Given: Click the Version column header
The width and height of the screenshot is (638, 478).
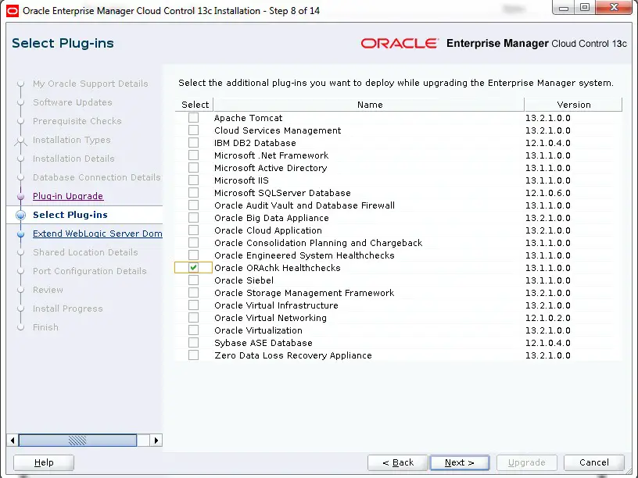Looking at the screenshot, I should 573,105.
